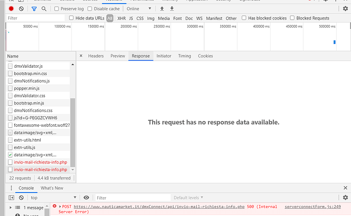Image resolution: width=351 pixels, height=216 pixels.
Task: Click red error icon in console message
Action: click(54, 206)
